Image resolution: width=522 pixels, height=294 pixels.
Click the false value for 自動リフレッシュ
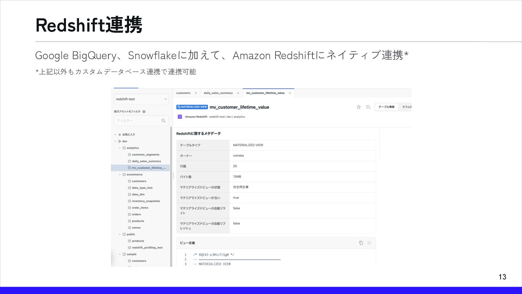tap(236, 224)
